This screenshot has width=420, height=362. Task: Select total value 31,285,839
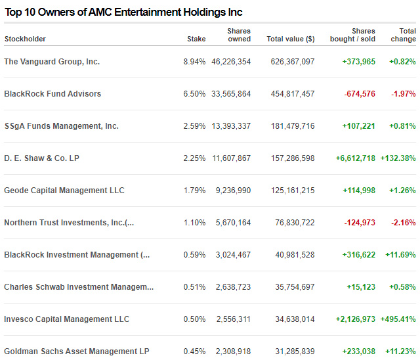pos(295,351)
